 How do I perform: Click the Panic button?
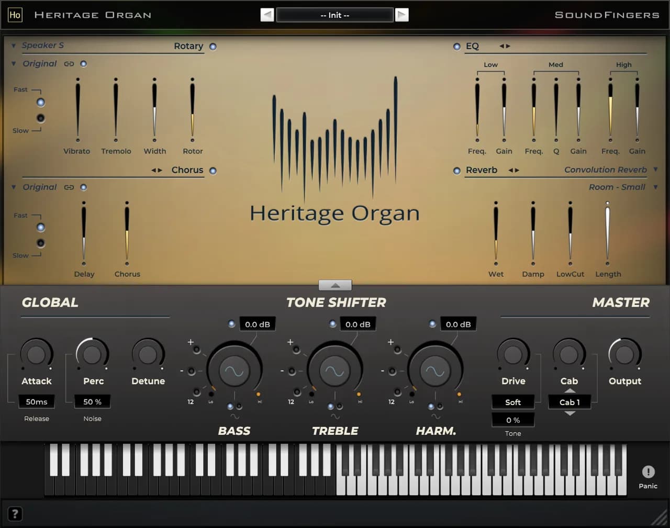(x=648, y=473)
